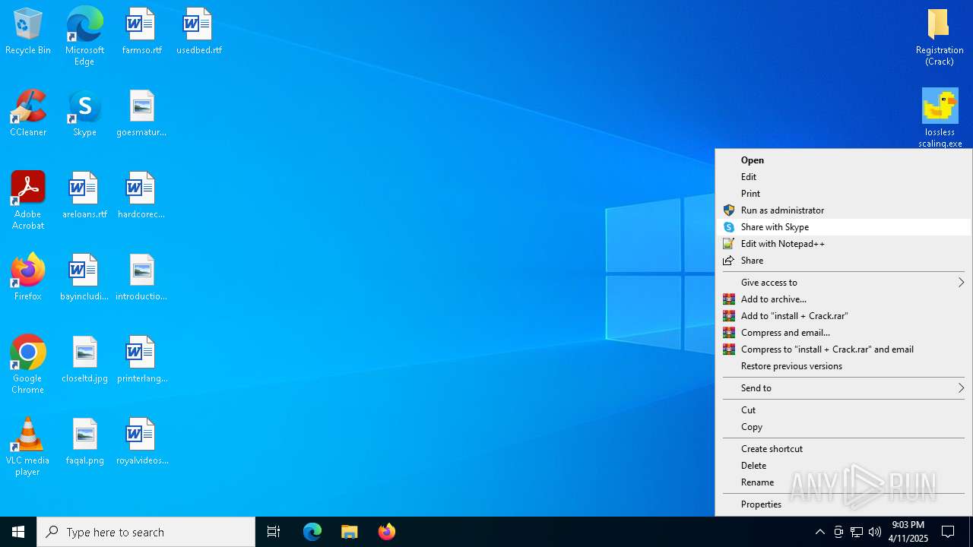Select closeltd.jpg image icon

pyautogui.click(x=84, y=360)
